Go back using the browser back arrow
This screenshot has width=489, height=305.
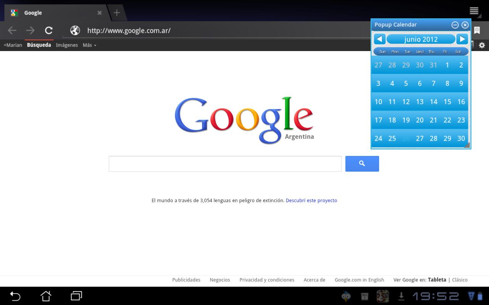(12, 30)
